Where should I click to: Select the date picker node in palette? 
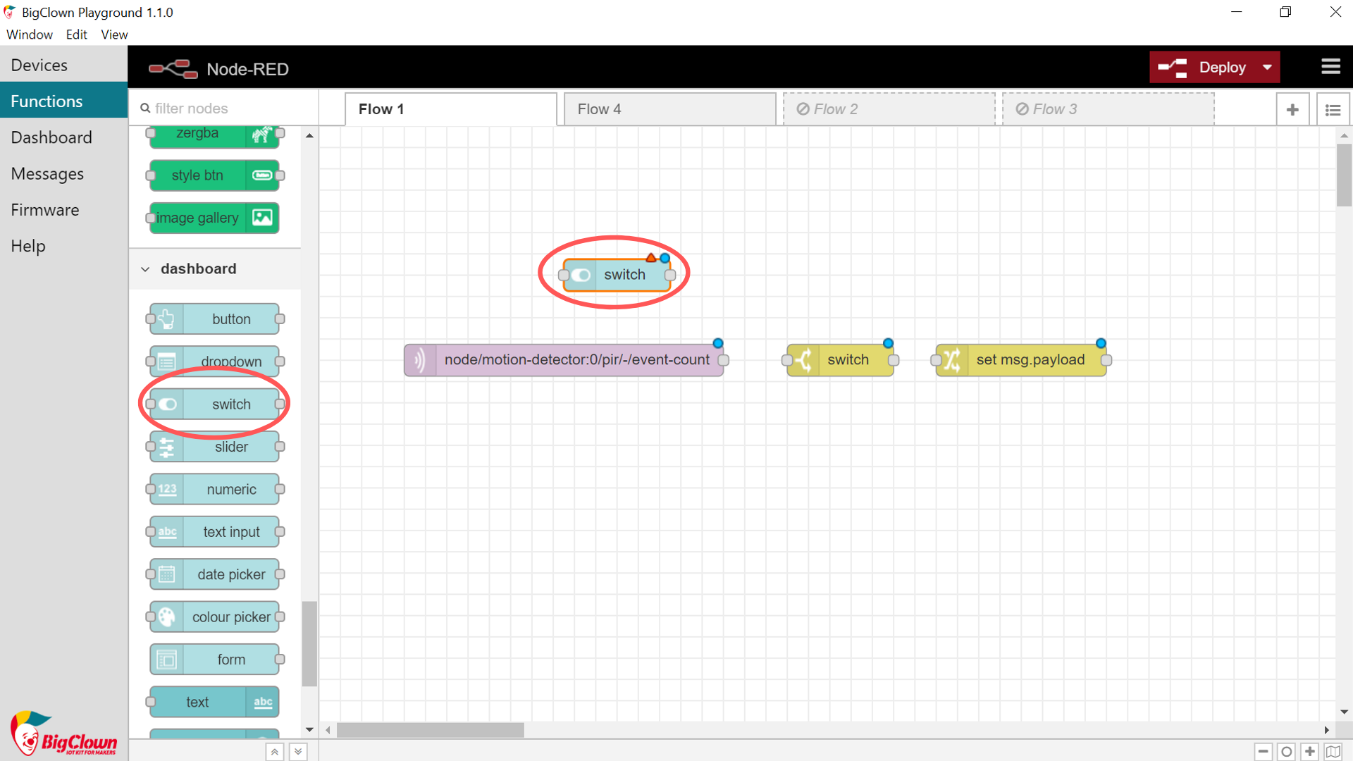pos(215,574)
